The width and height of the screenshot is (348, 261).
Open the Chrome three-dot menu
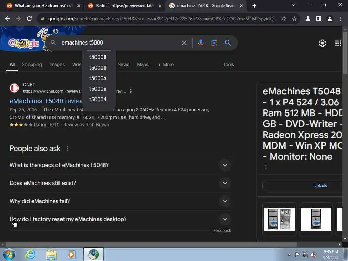(341, 19)
